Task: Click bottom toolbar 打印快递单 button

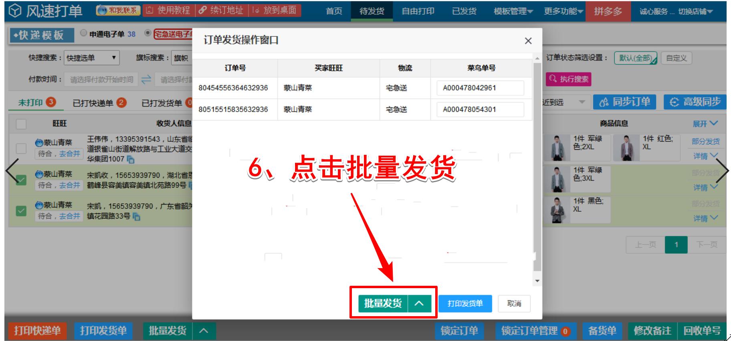Action: (37, 331)
